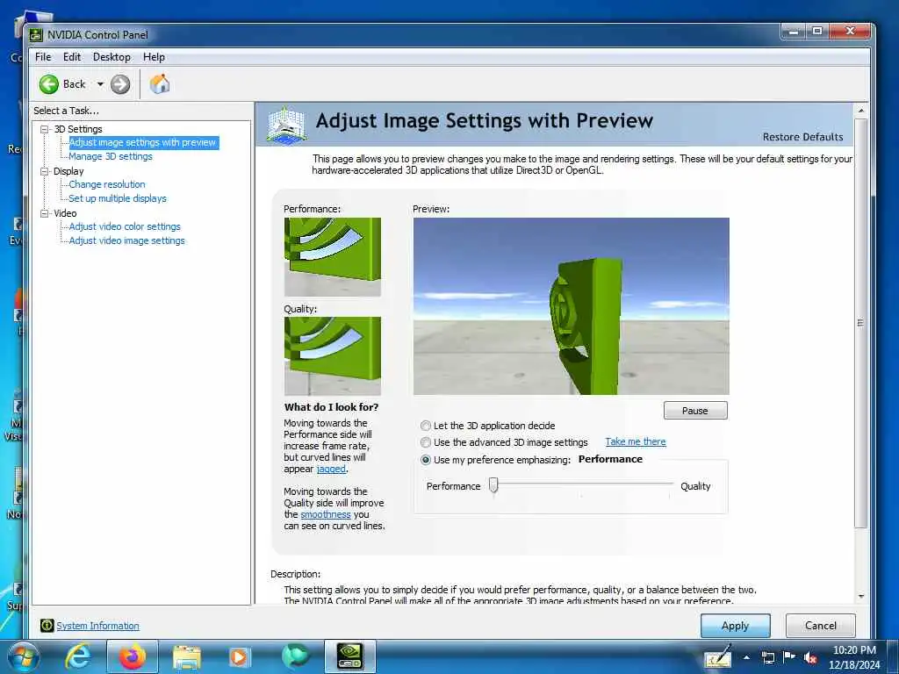Click the Quality end of the slider track

668,484
